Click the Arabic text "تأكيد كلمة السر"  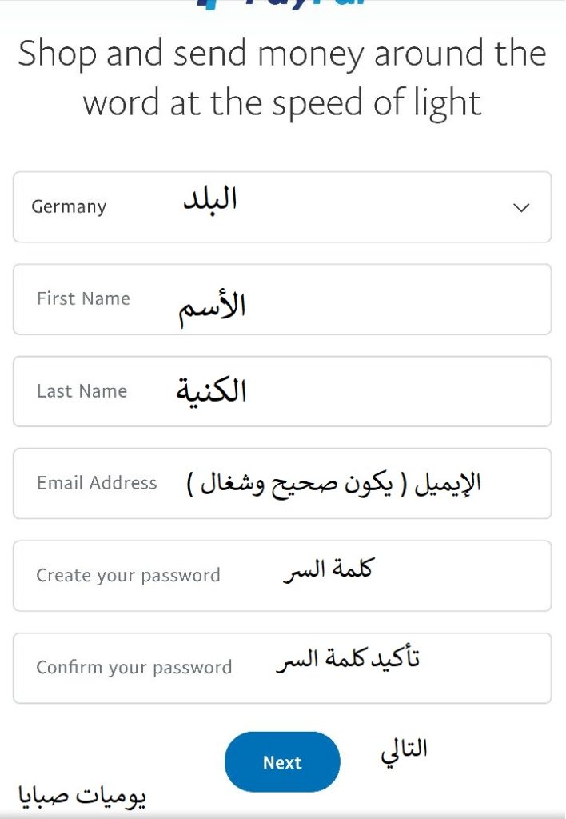point(348,661)
